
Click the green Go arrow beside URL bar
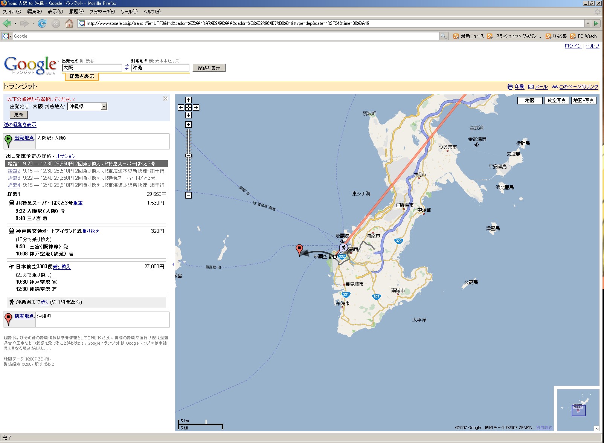[x=596, y=23]
